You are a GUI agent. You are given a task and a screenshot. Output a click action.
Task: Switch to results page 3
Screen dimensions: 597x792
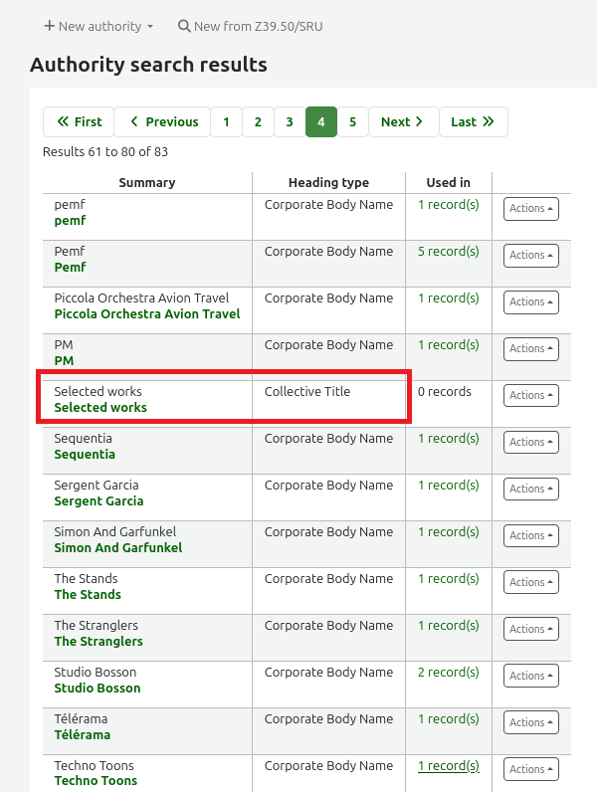click(x=290, y=121)
